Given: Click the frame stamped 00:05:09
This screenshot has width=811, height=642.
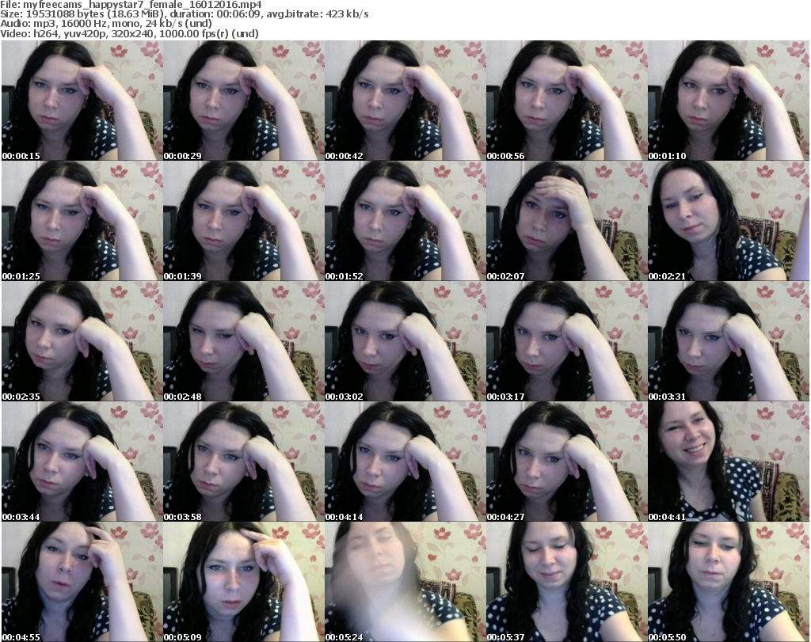Looking at the screenshot, I should 244,582.
